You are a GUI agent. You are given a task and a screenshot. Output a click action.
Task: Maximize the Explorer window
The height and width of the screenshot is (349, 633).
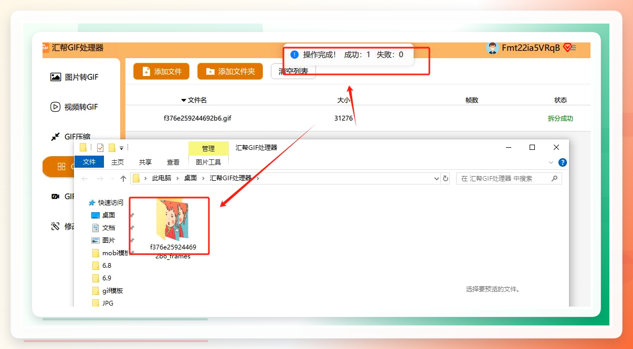tap(532, 148)
